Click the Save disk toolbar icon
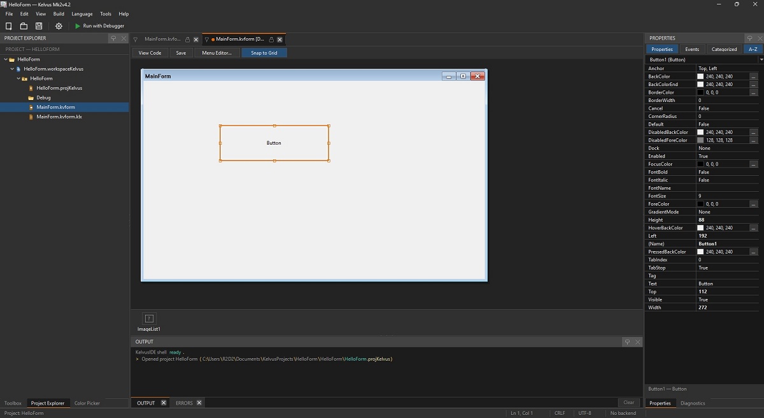764x418 pixels. click(39, 26)
